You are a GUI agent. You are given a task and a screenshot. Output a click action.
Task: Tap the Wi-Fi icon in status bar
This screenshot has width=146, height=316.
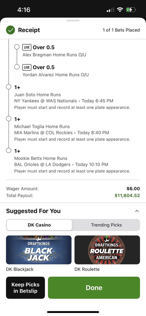[x=120, y=10]
